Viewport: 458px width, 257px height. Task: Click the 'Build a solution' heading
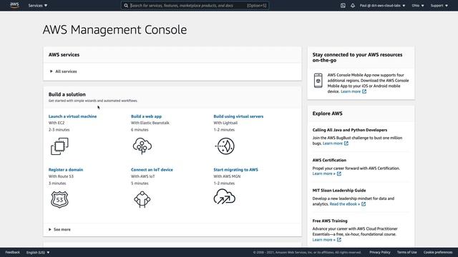(x=67, y=94)
